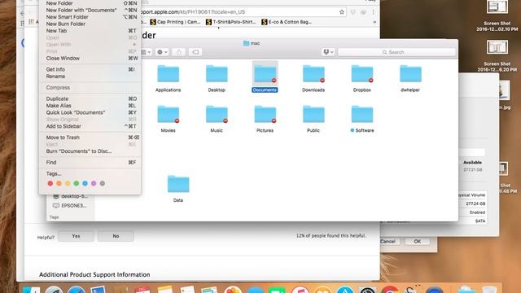This screenshot has height=293, width=521.
Task: Click Cancel in the background dialog
Action: pyautogui.click(x=388, y=242)
